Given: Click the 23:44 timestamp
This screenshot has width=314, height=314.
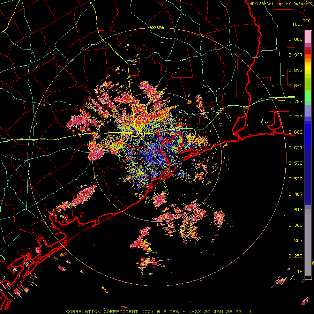Looking at the screenshot, I should click(x=243, y=312).
